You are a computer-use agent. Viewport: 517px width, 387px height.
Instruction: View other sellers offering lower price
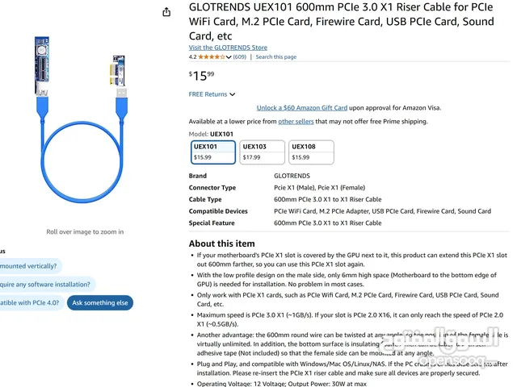[x=296, y=122]
